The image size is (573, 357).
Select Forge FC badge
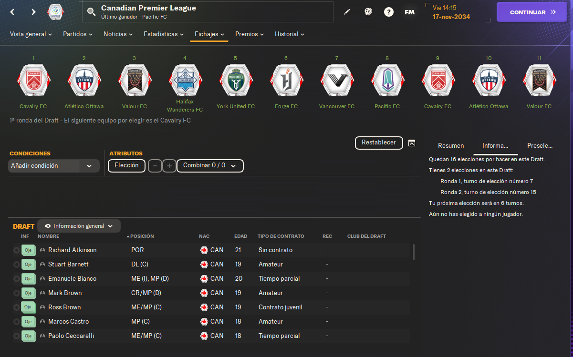tap(286, 81)
